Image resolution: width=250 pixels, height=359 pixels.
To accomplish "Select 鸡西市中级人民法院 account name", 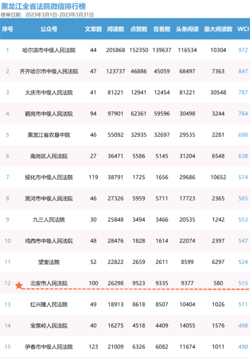I will (x=49, y=241).
